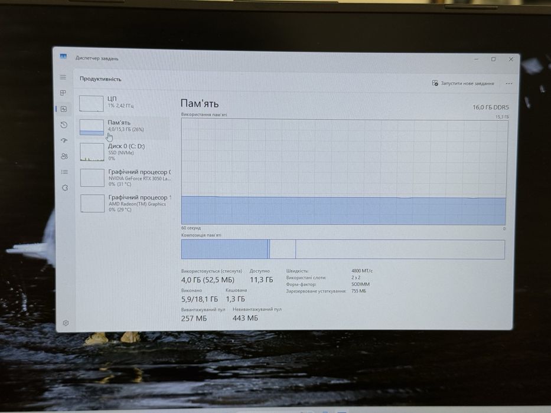This screenshot has height=413, width=551.
Task: Switch to the Users page icon
Action: 64,156
